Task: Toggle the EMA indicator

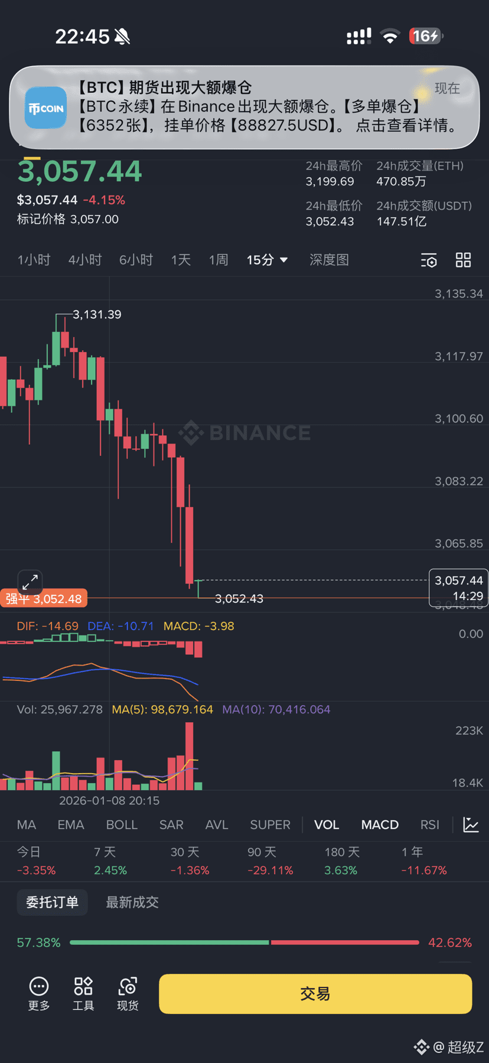Action: [x=71, y=824]
